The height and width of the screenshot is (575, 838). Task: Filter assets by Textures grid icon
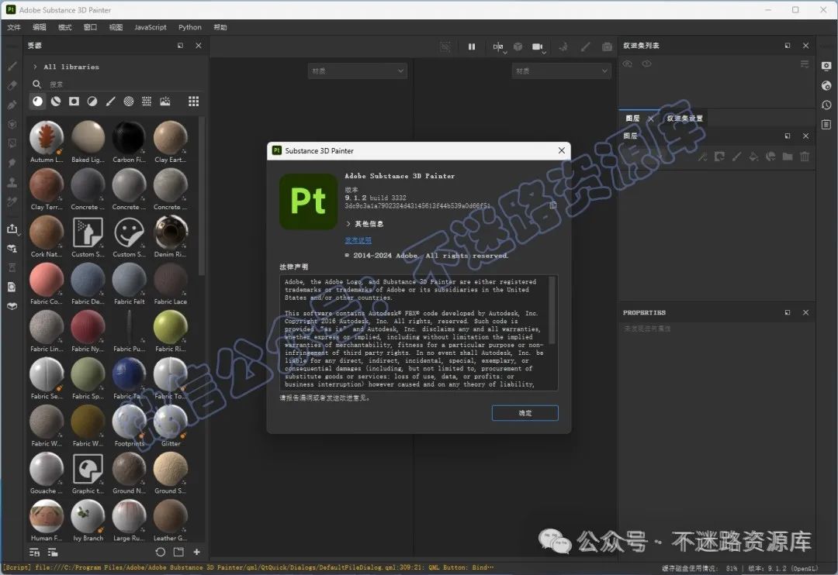tap(147, 101)
